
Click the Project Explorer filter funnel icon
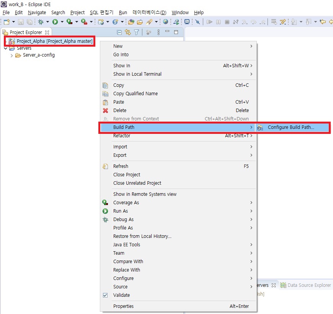137,32
